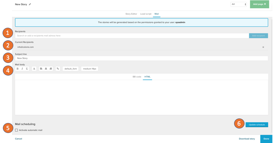Toggle italic formatting in mail body

[x=22, y=69]
